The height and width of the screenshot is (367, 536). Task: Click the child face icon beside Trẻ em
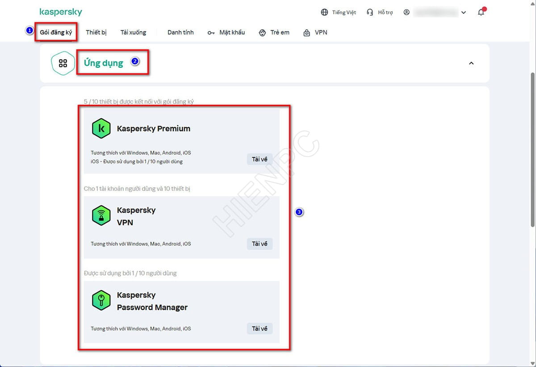coord(263,33)
